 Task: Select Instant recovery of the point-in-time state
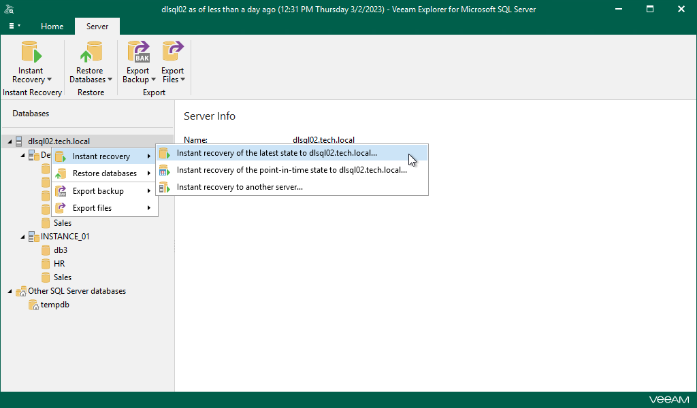[292, 170]
